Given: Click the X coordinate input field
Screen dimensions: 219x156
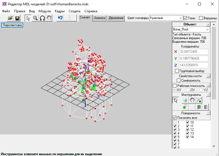Looking at the screenshot, I should click(194, 52).
